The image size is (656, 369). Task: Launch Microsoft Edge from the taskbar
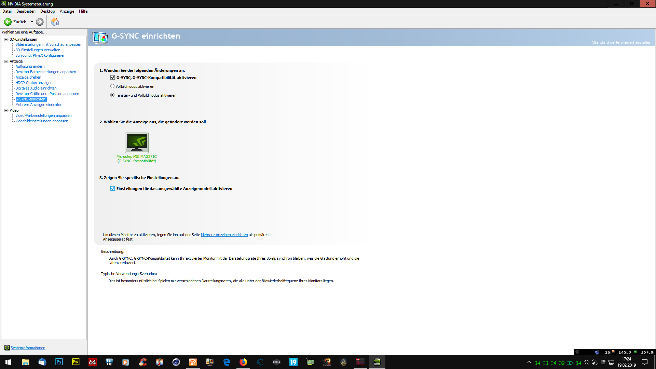coord(226,362)
